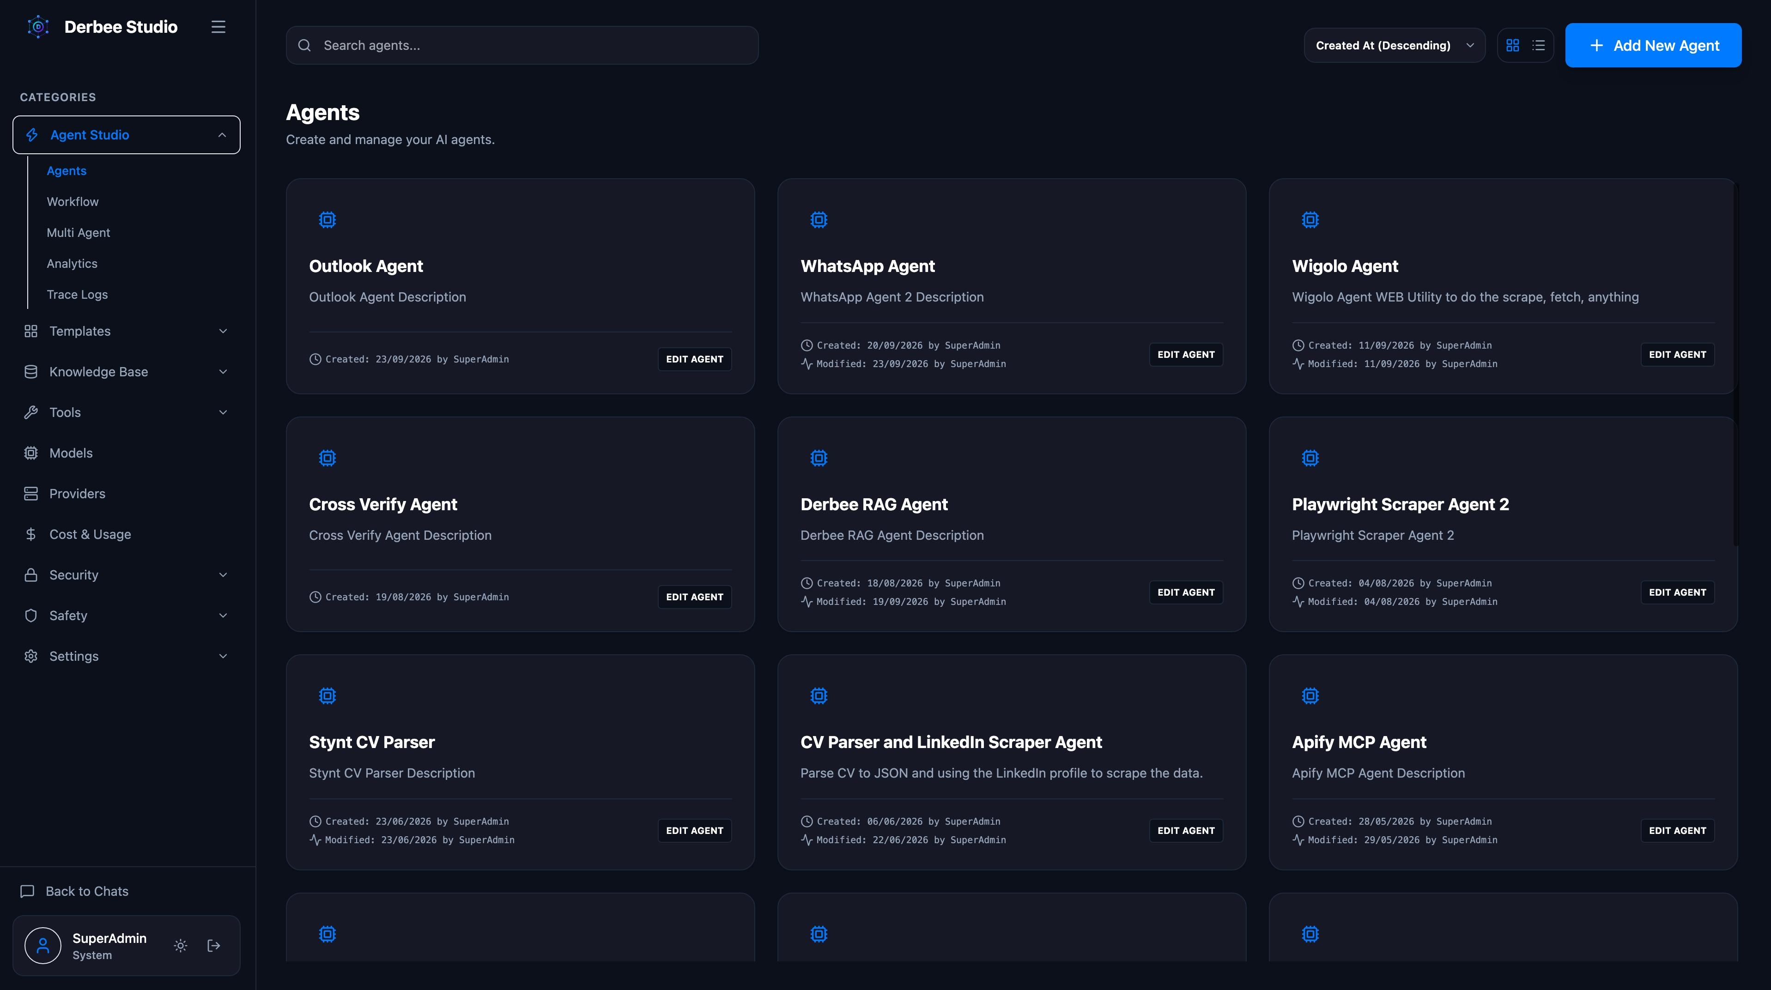
Task: Expand the Knowledge Base chevron
Action: click(x=223, y=372)
